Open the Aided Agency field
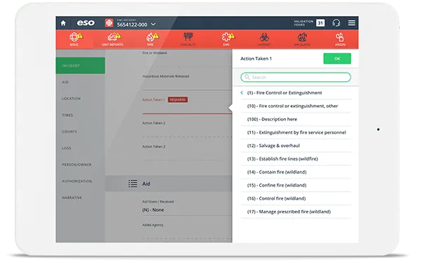This screenshot has width=422, height=263. point(187,231)
